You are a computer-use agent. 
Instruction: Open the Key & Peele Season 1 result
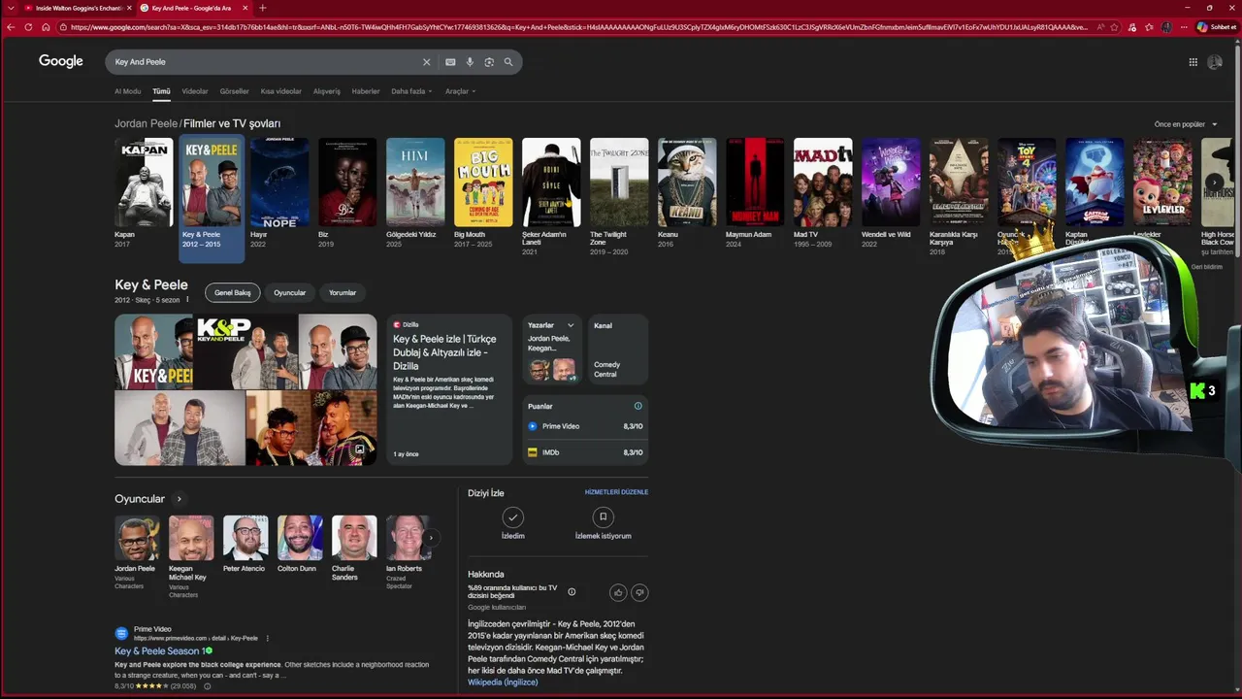pyautogui.click(x=158, y=651)
